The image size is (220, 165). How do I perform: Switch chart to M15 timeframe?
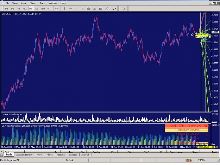(x=25, y=9)
